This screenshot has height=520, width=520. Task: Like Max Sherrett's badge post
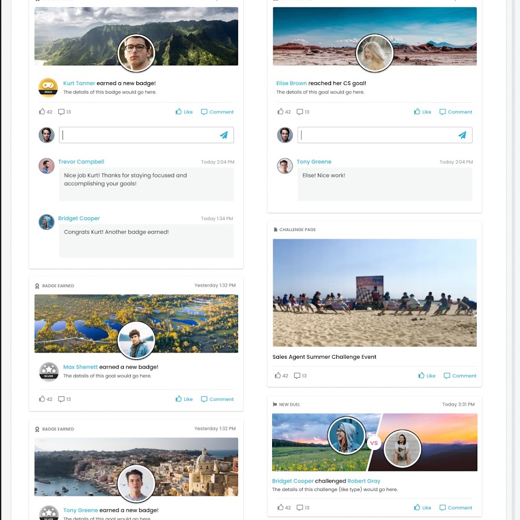point(184,399)
